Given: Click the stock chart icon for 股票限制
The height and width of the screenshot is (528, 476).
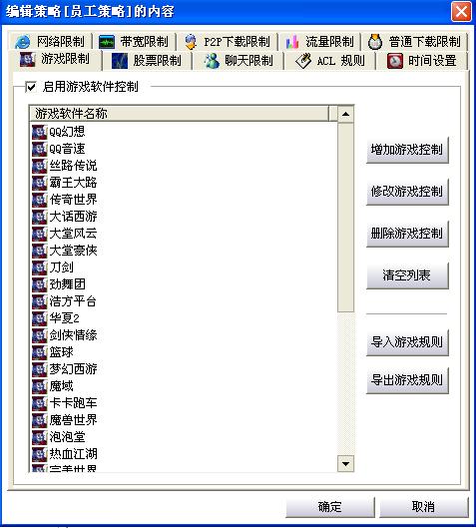Looking at the screenshot, I should click(120, 61).
